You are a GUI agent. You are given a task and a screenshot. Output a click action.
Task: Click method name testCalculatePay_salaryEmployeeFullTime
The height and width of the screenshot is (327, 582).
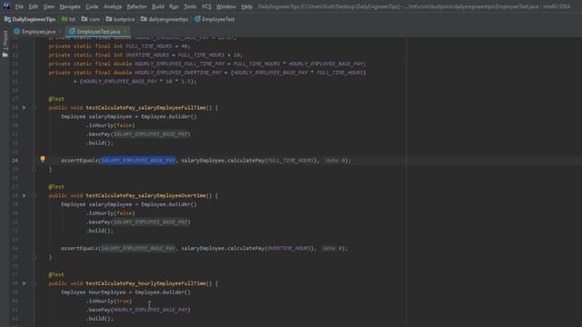pos(145,107)
